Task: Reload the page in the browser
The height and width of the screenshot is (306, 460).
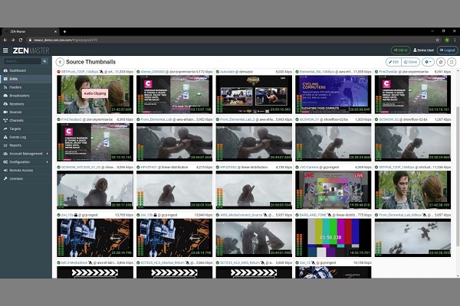Action: click(x=21, y=40)
